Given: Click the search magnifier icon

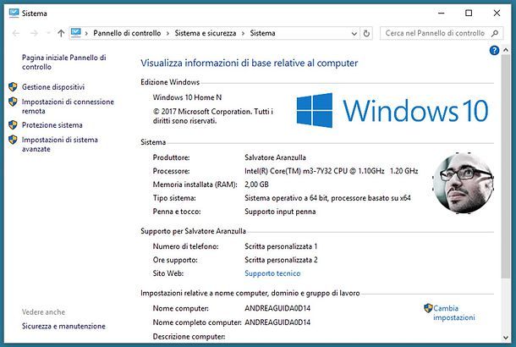Looking at the screenshot, I should (495, 33).
